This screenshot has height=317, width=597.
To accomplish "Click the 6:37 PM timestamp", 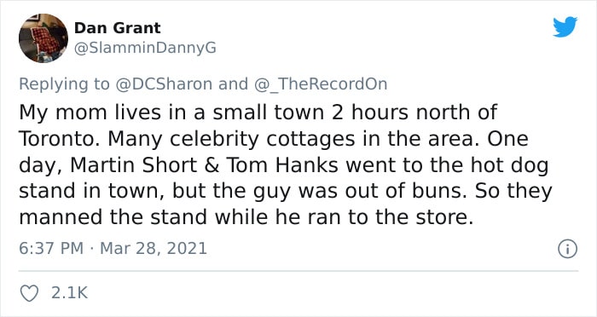I will point(51,249).
